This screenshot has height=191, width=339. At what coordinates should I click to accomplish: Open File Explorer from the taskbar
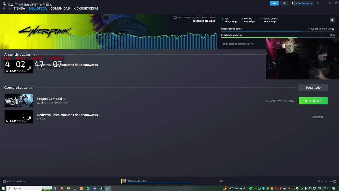tap(69, 188)
